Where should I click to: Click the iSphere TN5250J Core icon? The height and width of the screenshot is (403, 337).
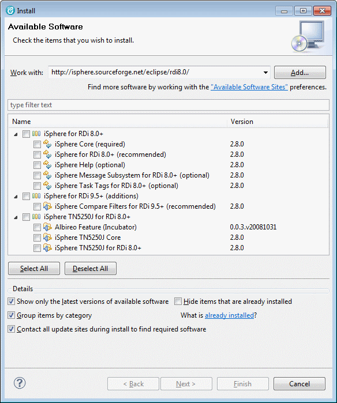[x=47, y=238]
